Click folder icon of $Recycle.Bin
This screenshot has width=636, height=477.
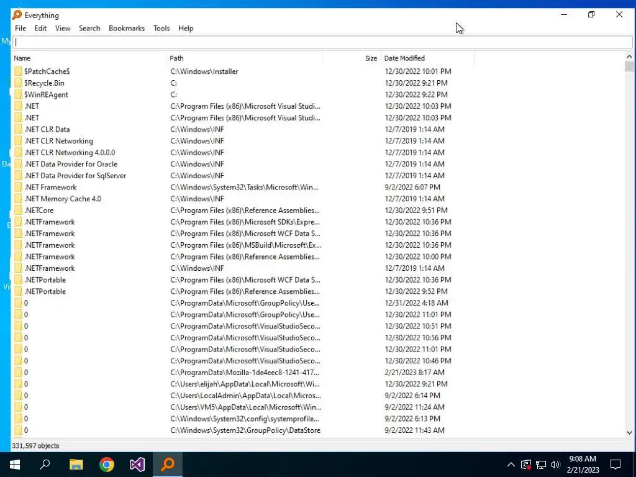18,83
